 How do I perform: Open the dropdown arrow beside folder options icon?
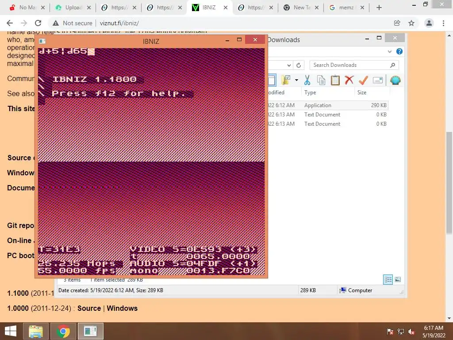(x=296, y=80)
